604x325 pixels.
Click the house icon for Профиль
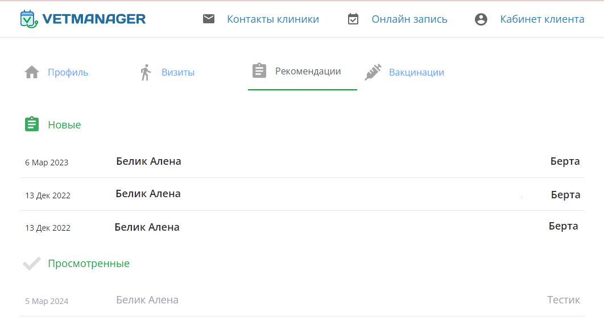(x=32, y=73)
